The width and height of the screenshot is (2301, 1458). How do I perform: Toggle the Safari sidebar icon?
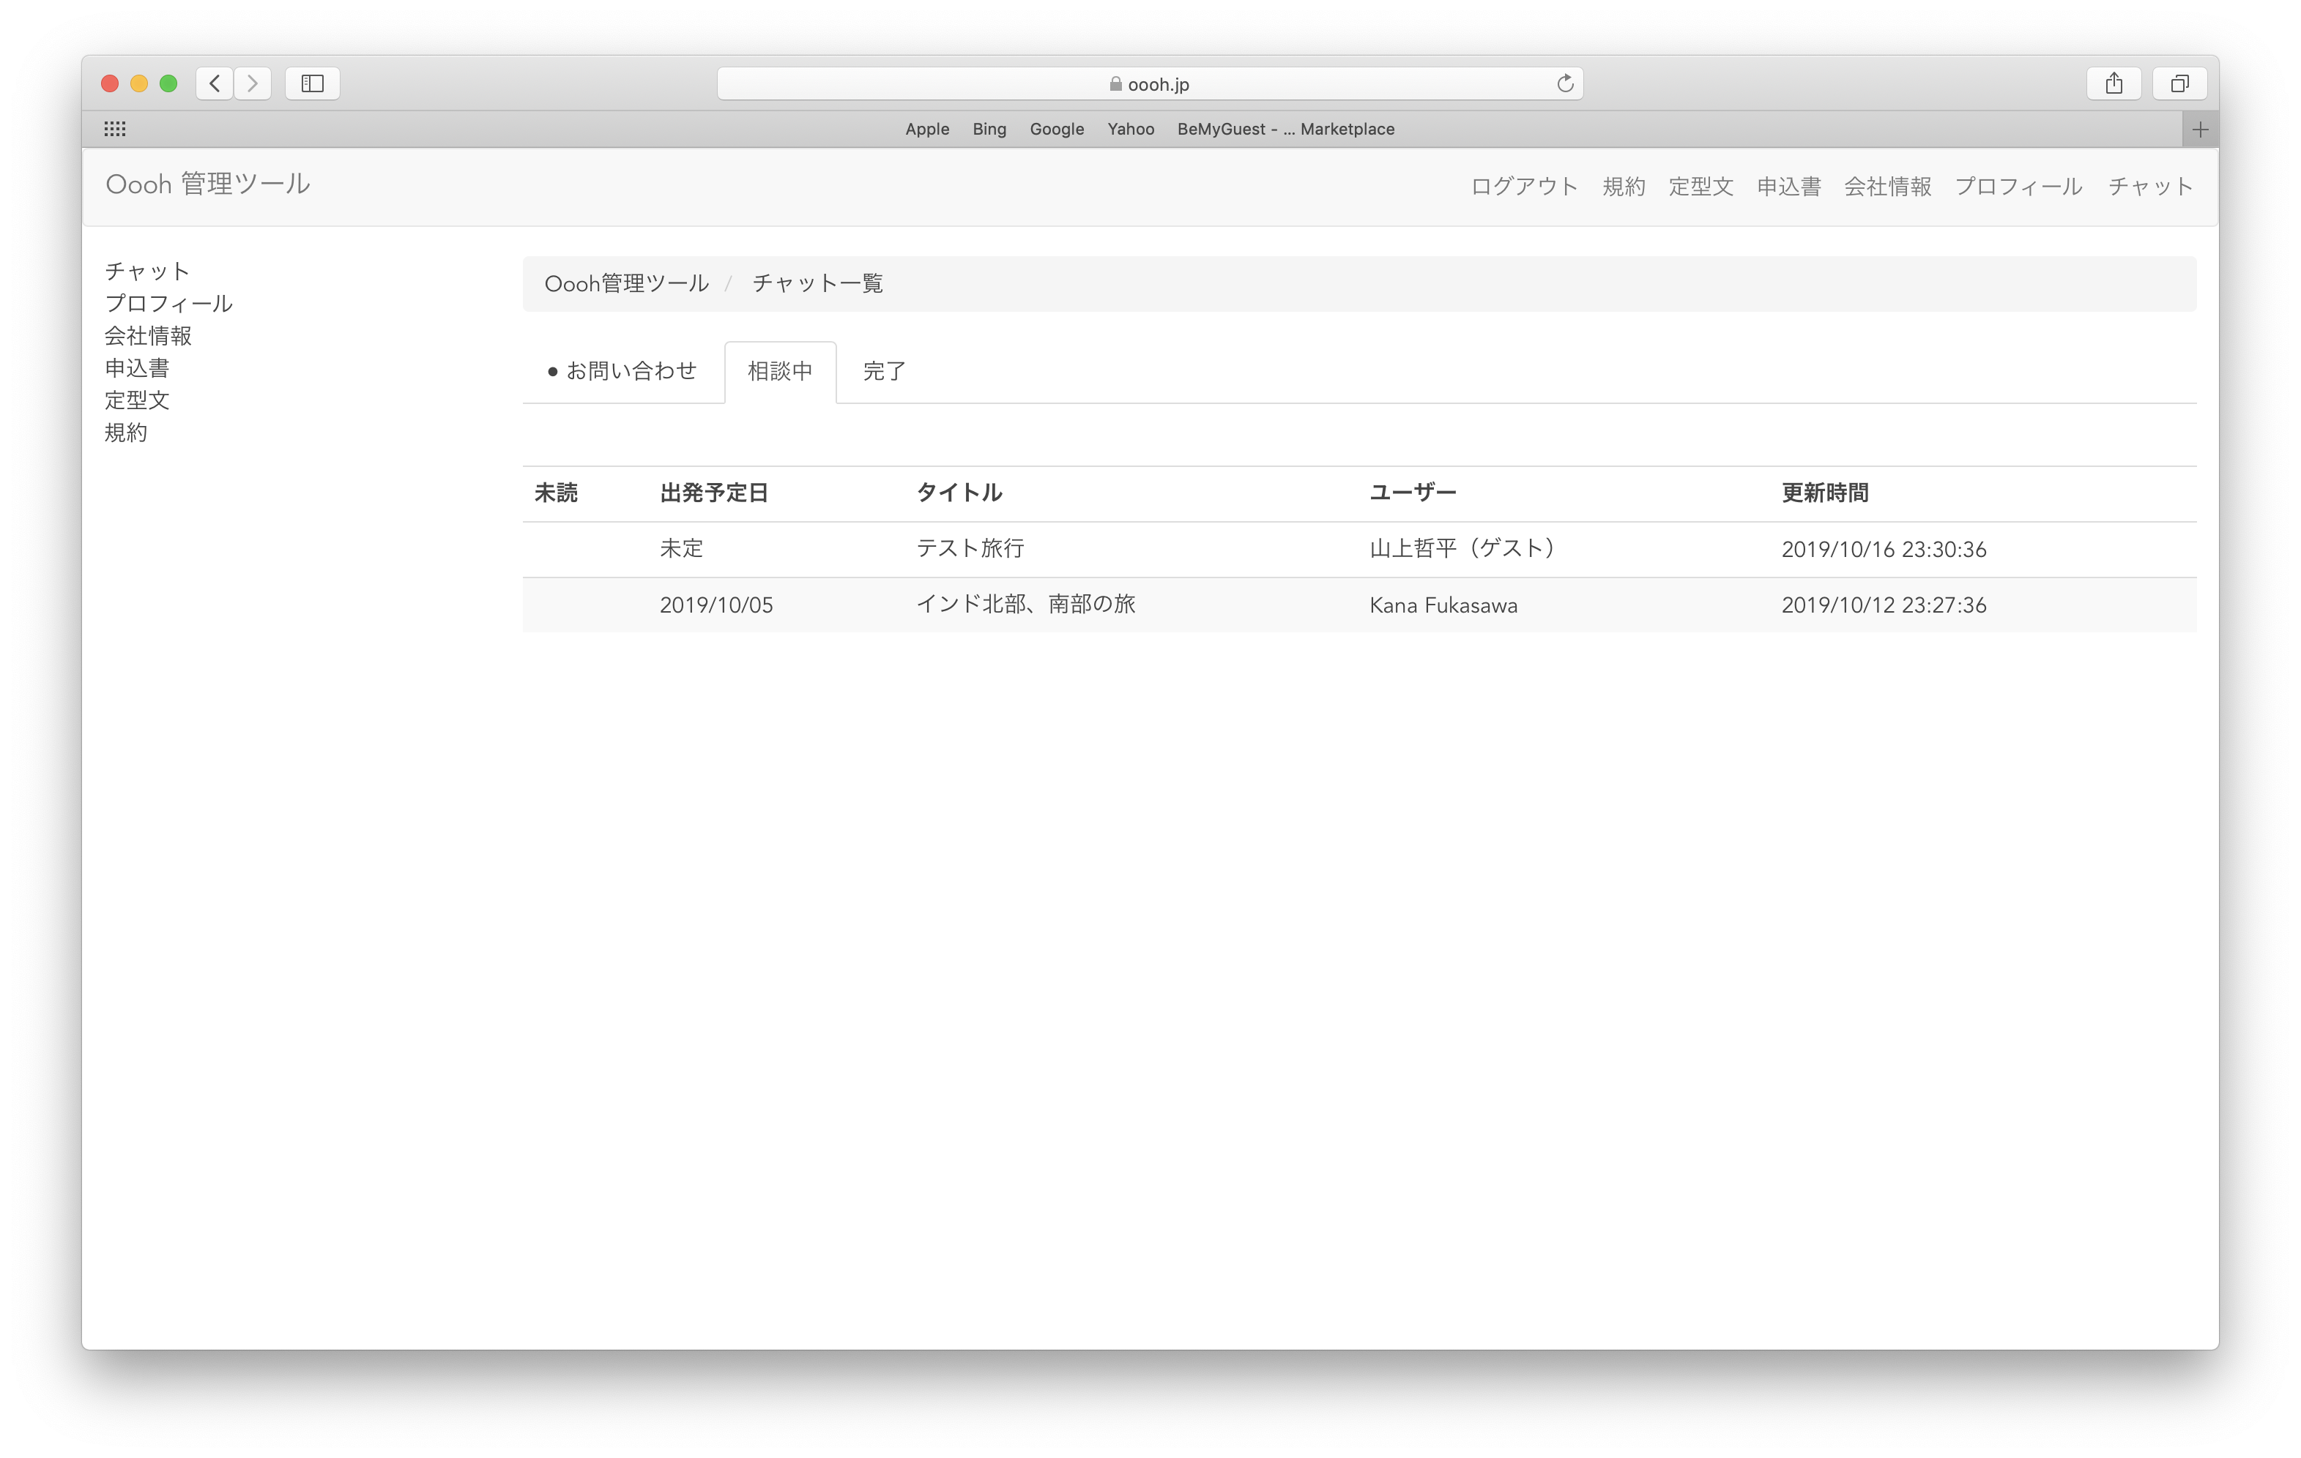313,83
